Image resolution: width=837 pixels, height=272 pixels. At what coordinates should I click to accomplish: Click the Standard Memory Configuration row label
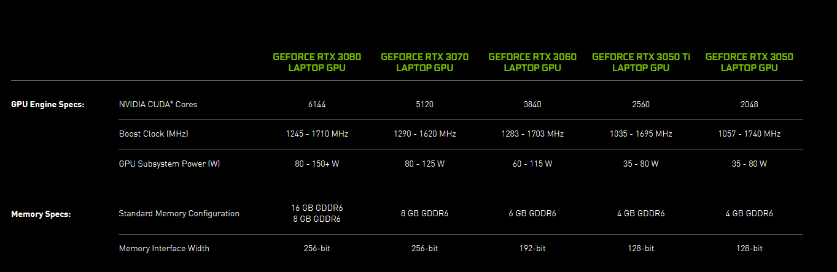click(x=179, y=214)
